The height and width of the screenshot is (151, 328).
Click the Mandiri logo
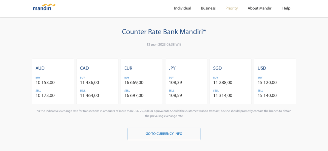click(44, 7)
